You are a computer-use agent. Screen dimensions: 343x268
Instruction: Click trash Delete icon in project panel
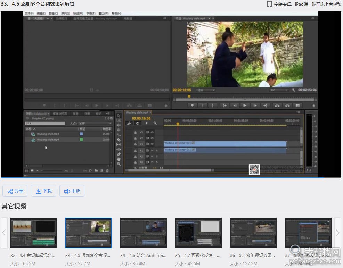point(107,171)
